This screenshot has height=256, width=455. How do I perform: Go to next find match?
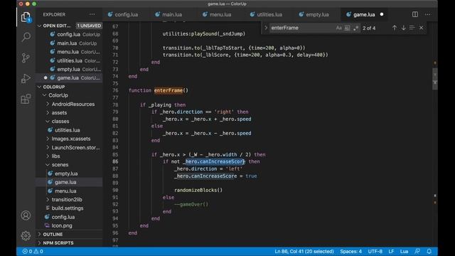(403, 28)
